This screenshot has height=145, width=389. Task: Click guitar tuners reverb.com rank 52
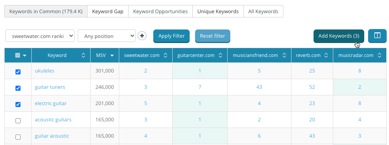312,87
